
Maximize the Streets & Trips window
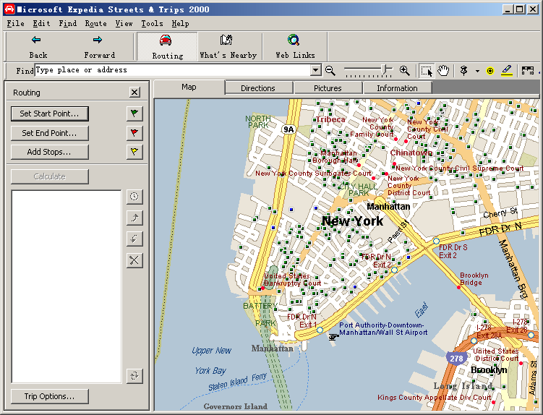(519, 9)
